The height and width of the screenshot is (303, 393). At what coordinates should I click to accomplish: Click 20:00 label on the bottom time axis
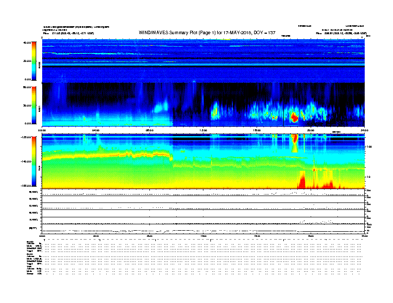tap(311, 236)
